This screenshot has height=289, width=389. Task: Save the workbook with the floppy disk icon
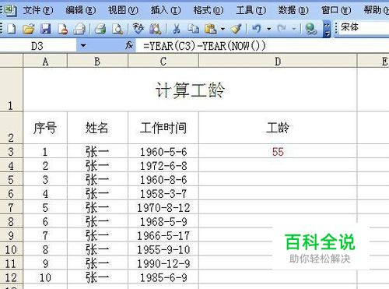point(46,29)
